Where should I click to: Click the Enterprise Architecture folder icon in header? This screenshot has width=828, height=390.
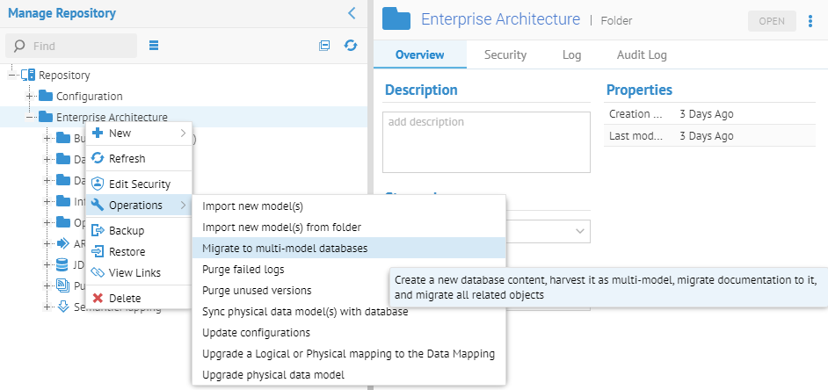click(x=397, y=20)
